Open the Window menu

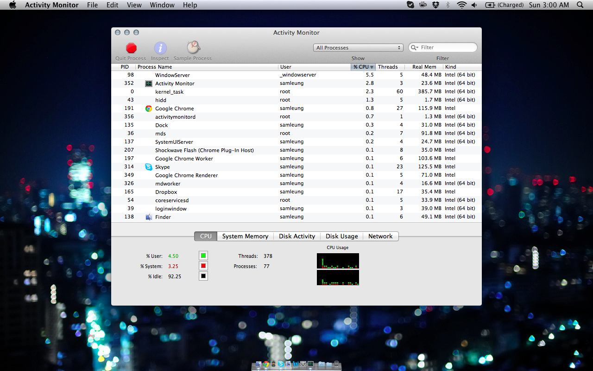pos(162,5)
